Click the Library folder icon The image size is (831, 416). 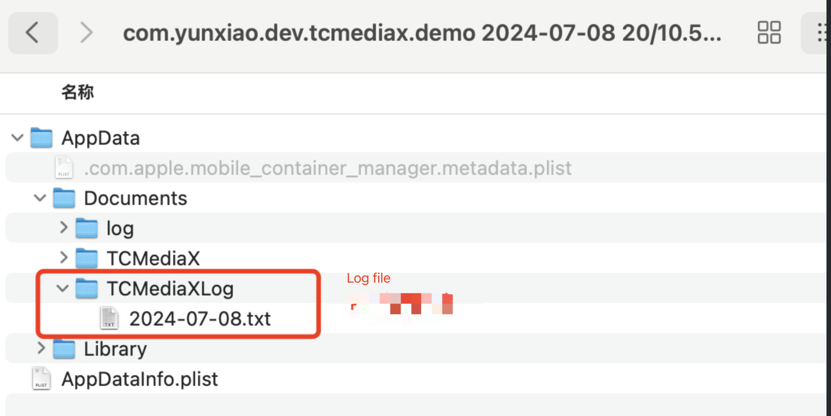[64, 349]
